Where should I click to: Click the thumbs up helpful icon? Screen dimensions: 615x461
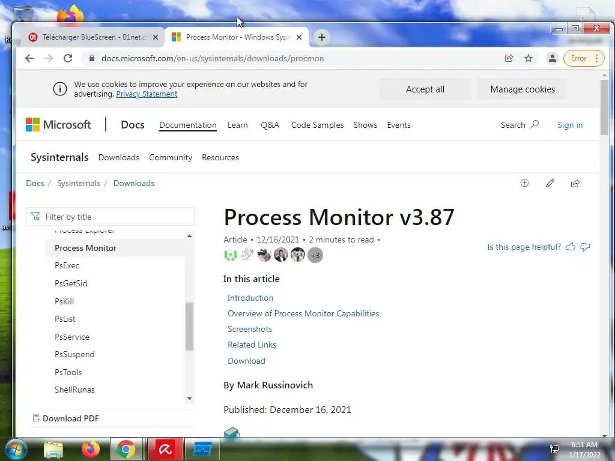[x=571, y=247]
